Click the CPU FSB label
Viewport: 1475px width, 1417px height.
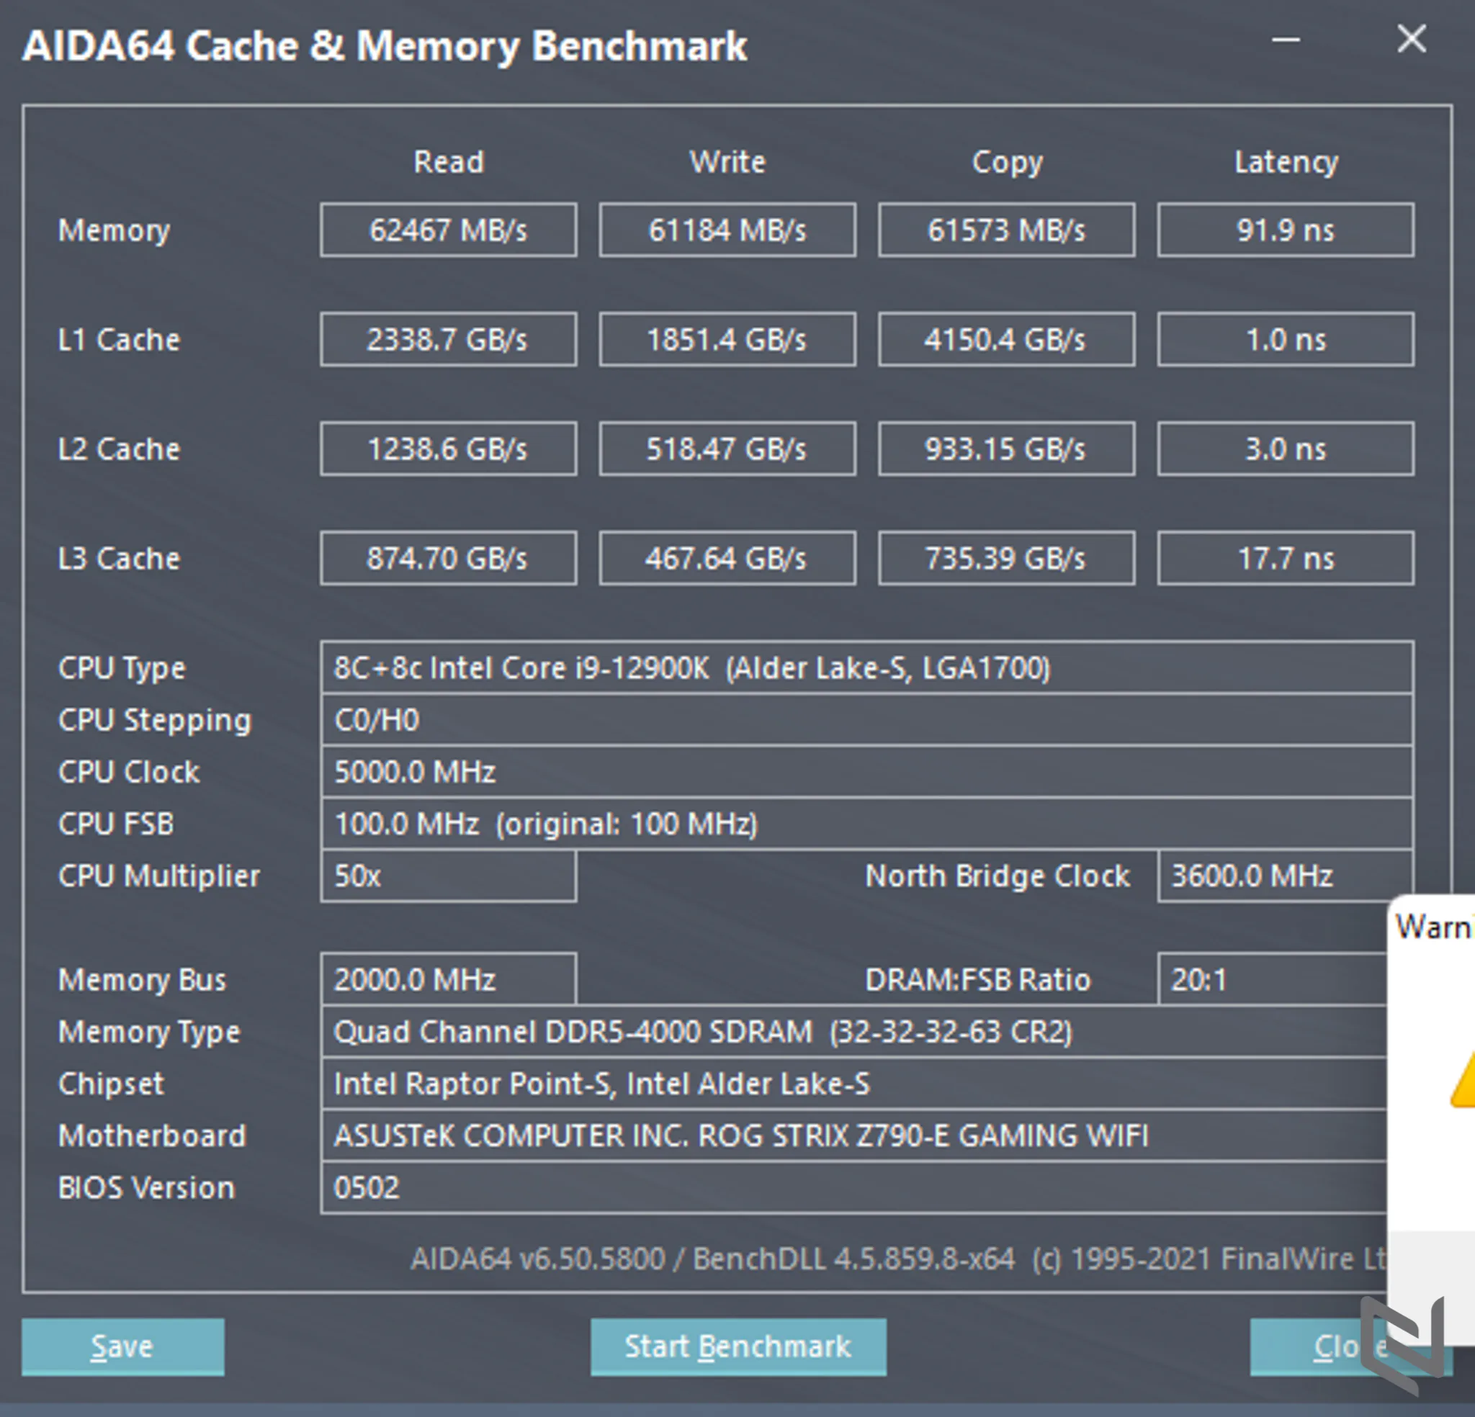pos(116,824)
